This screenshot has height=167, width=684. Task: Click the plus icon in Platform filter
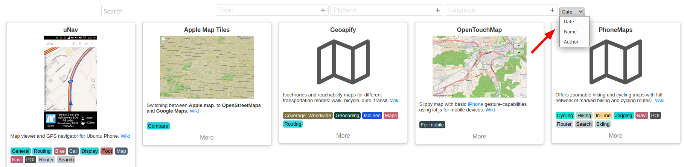coord(437,10)
